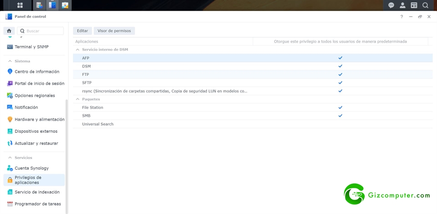Click the Centro de información icon

[x=10, y=71]
